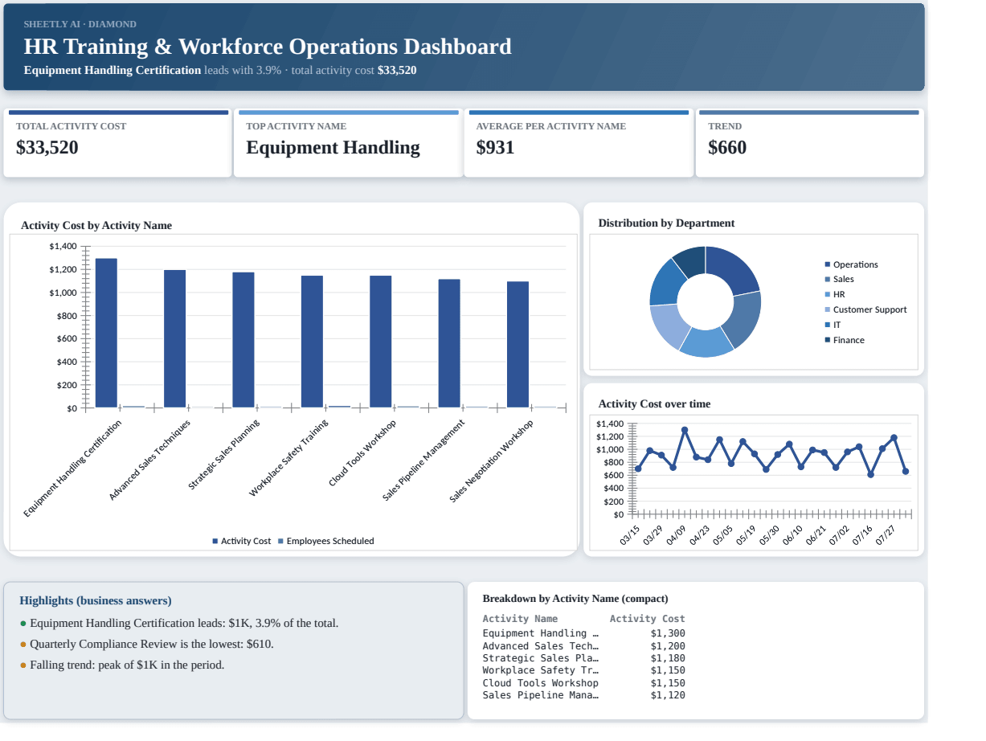Click the Finance legend color swatch
This screenshot has height=741, width=986.
click(828, 340)
